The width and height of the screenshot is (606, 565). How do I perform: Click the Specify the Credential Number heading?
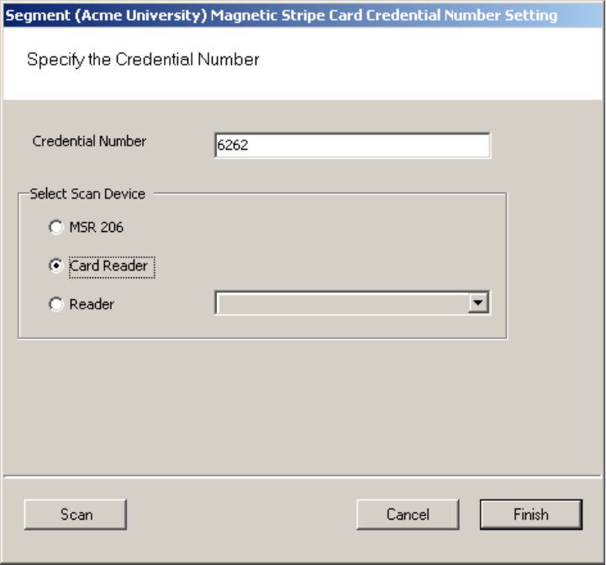(x=143, y=60)
